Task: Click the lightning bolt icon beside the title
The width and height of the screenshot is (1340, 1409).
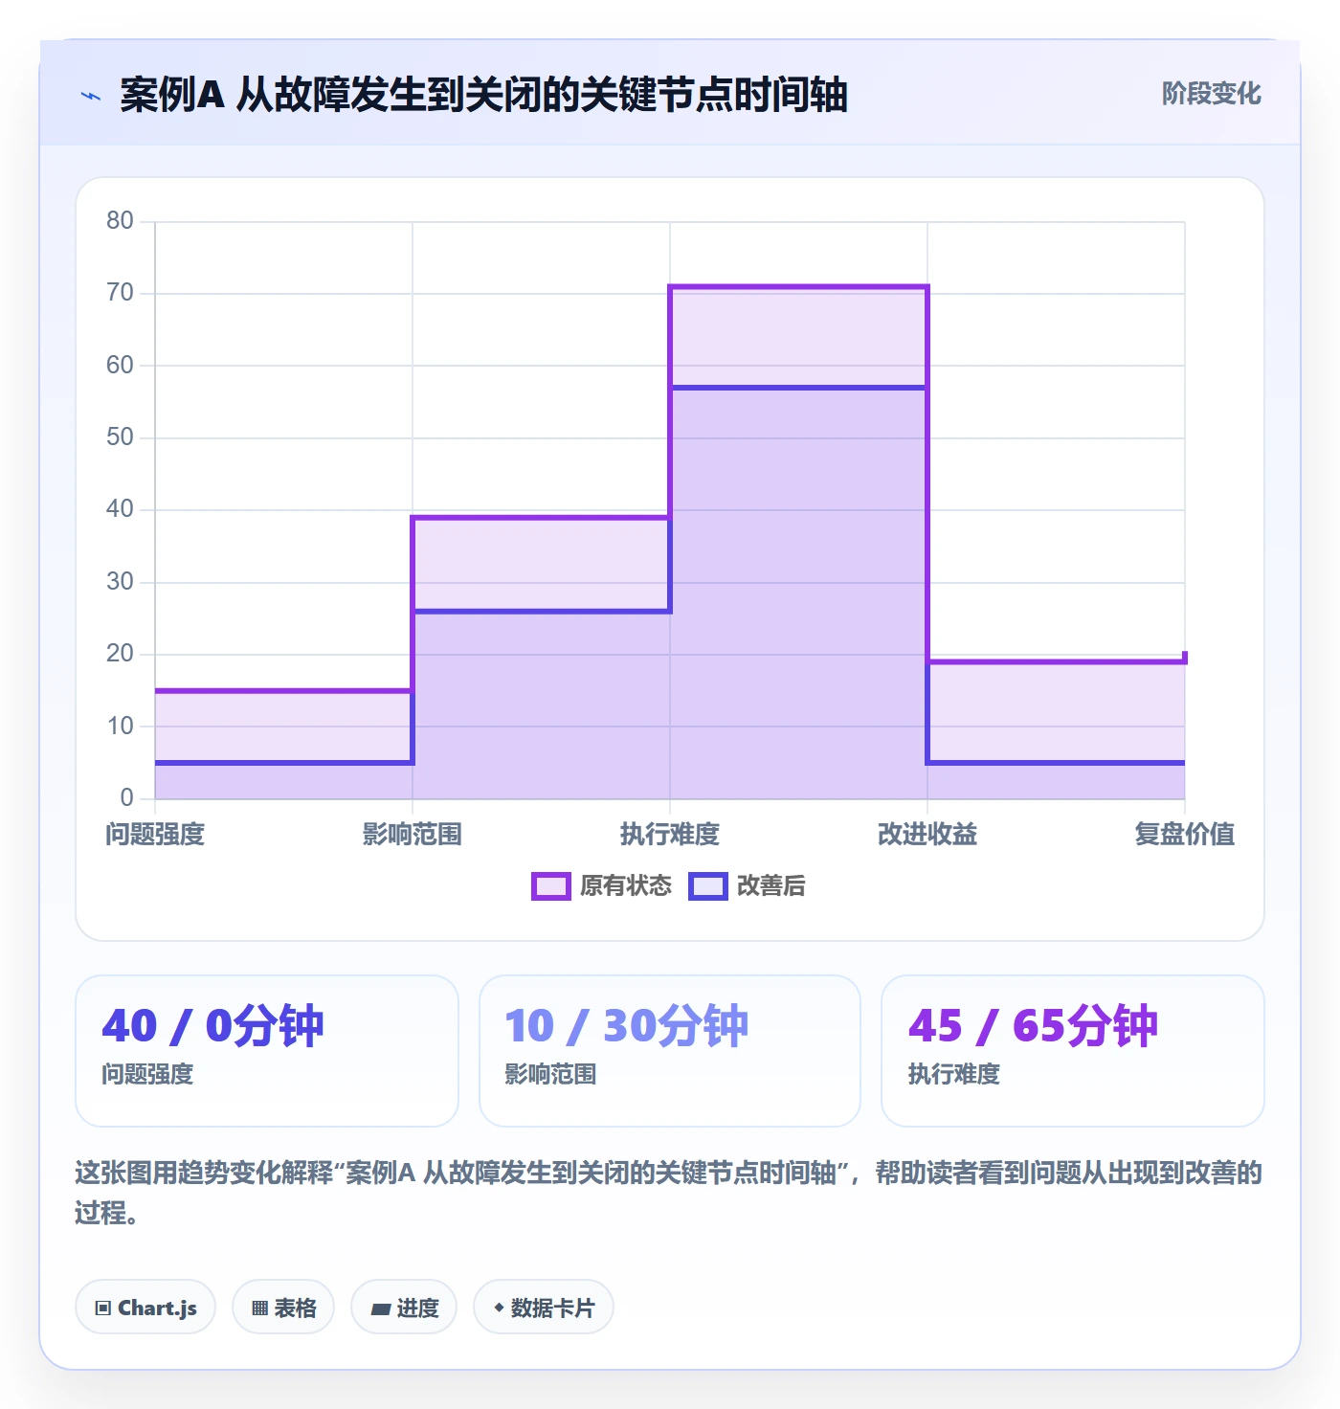Action: tap(91, 96)
